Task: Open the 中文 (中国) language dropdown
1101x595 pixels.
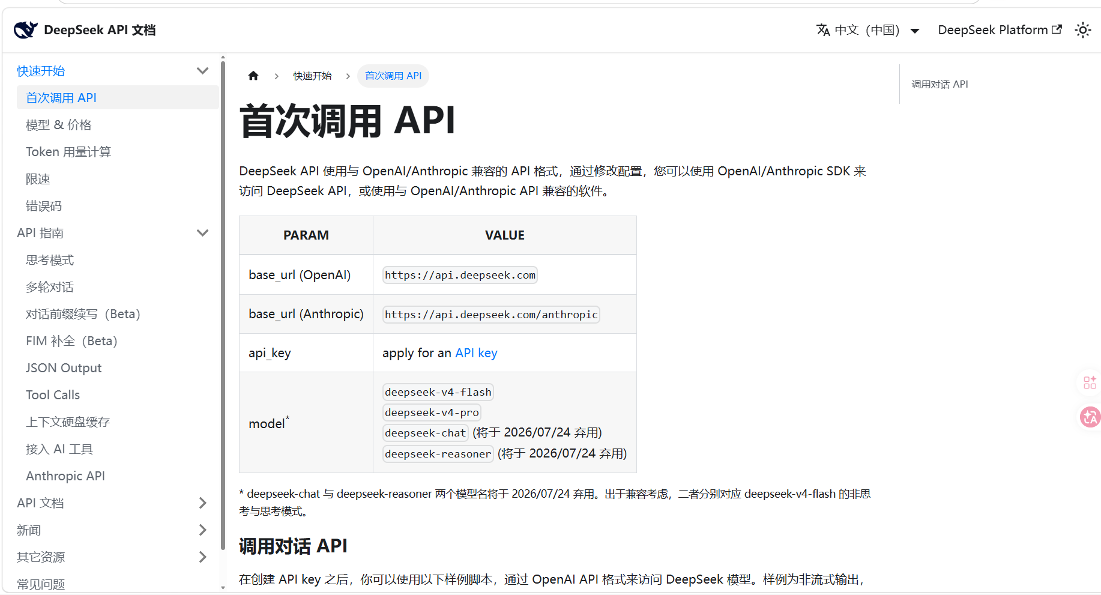Action: point(868,30)
